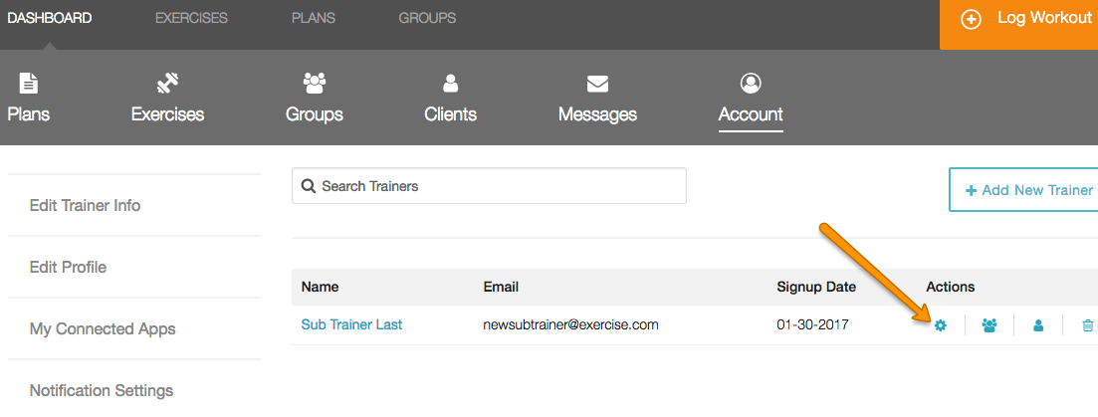1098x417 pixels.
Task: Open My Connected Apps in sidebar
Action: [x=103, y=328]
